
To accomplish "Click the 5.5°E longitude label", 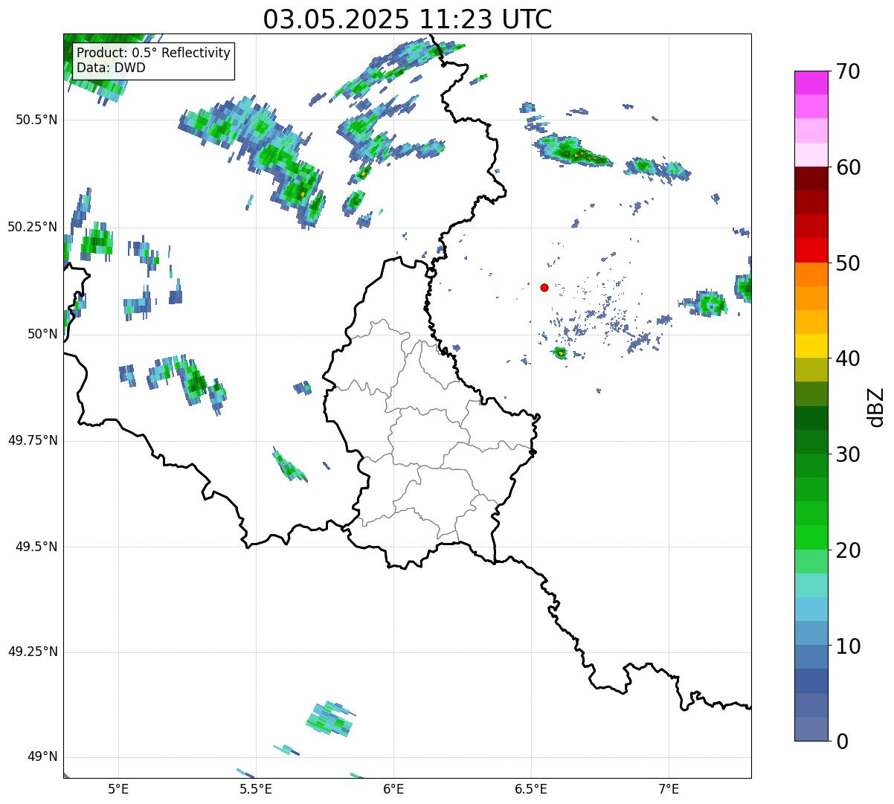I will coord(256,788).
